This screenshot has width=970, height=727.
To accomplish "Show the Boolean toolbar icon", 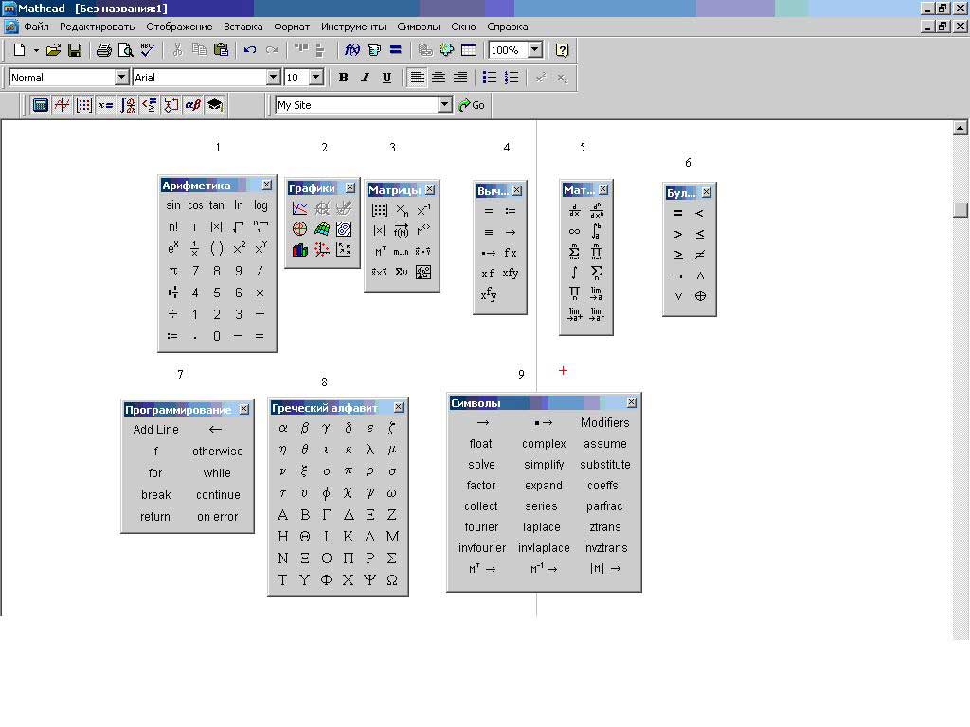I will point(149,105).
